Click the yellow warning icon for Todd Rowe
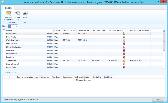Viewport: 168px width, 103px height. pos(124,60)
